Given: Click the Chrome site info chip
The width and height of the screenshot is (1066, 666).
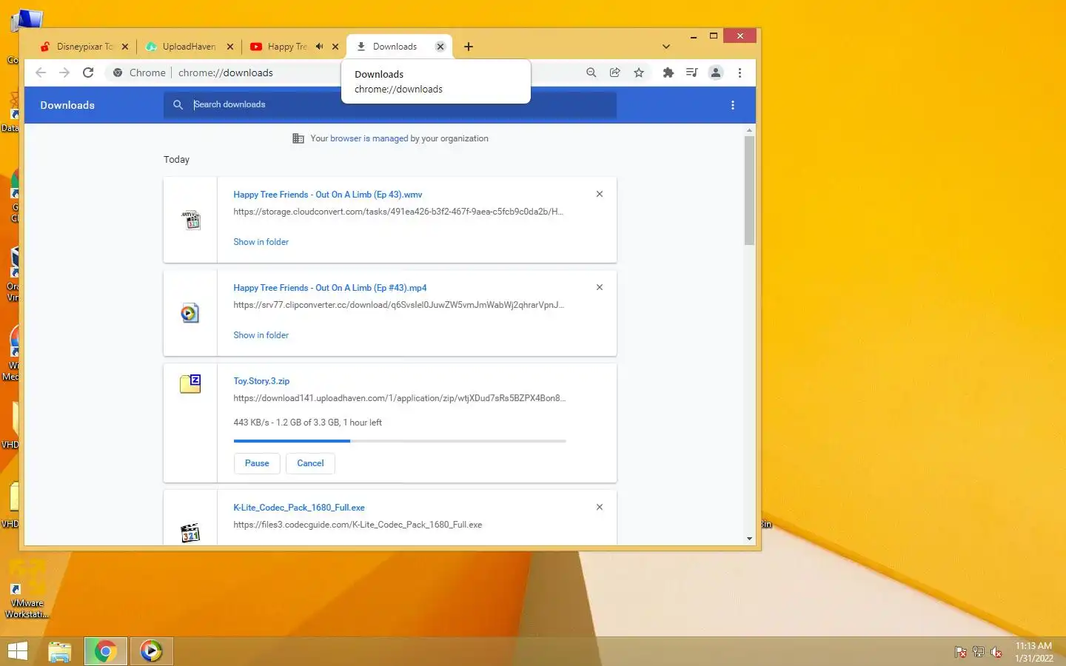Looking at the screenshot, I should tap(139, 73).
